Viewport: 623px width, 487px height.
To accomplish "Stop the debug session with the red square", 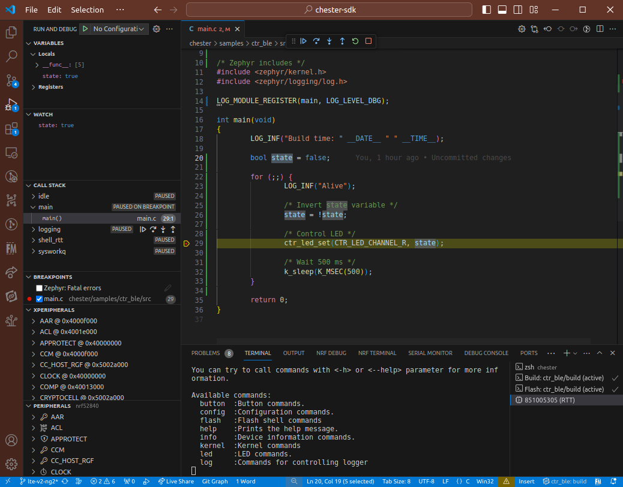I will click(369, 41).
